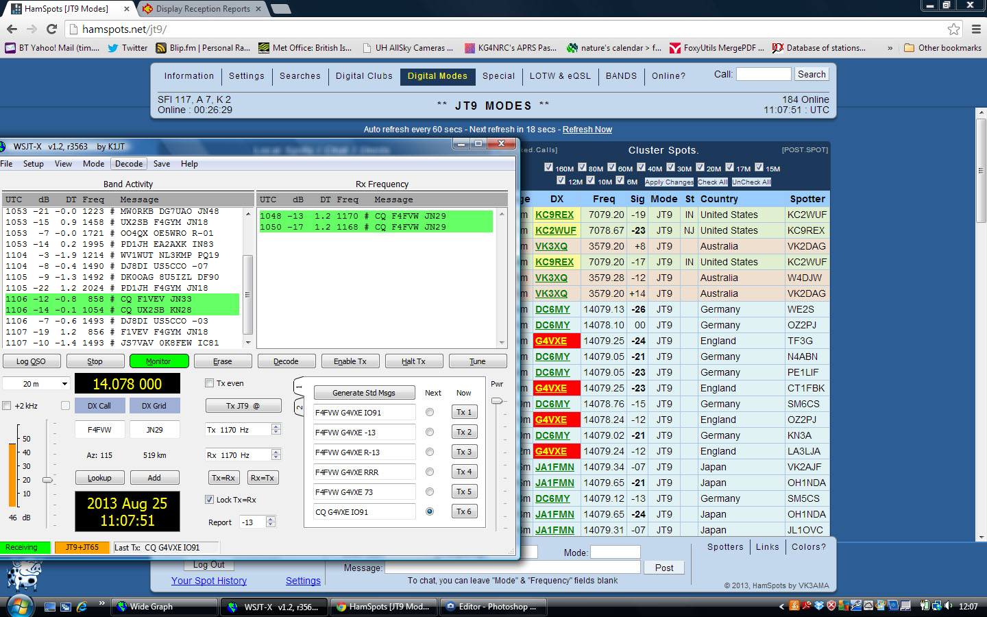The image size is (987, 617).
Task: Toggle the Tx even checkbox
Action: [210, 383]
